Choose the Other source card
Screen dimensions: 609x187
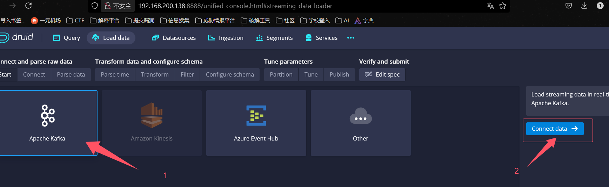tap(361, 123)
